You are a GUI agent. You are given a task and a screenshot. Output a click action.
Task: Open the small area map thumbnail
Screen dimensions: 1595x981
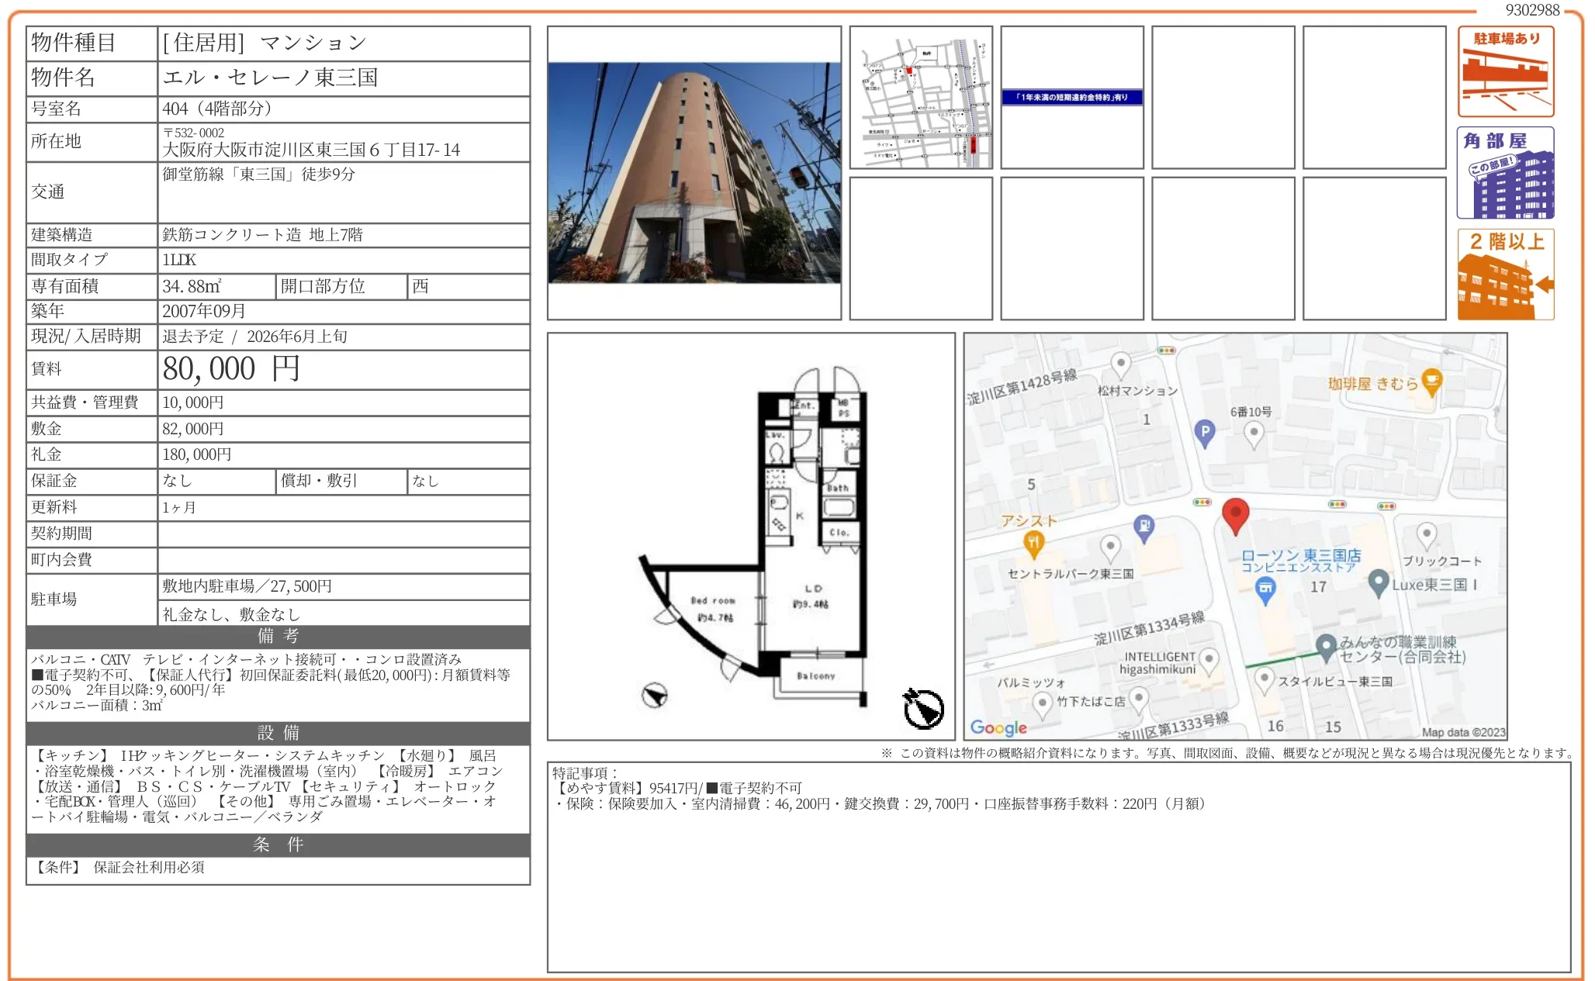tap(920, 98)
